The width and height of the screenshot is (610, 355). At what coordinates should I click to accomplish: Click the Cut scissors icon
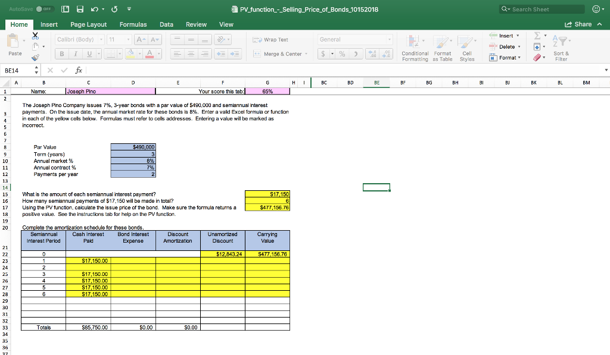(x=35, y=37)
